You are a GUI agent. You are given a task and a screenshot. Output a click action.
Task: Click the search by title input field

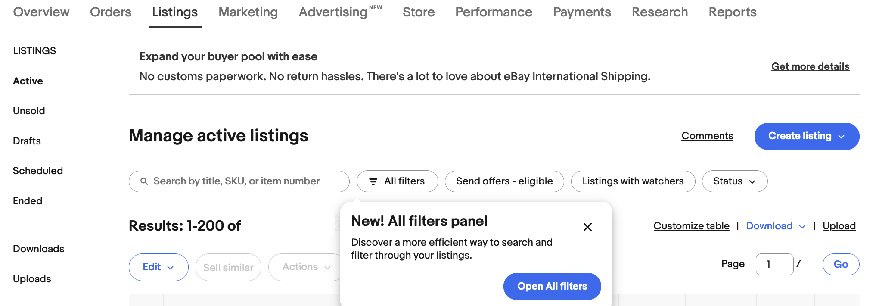pyautogui.click(x=245, y=181)
